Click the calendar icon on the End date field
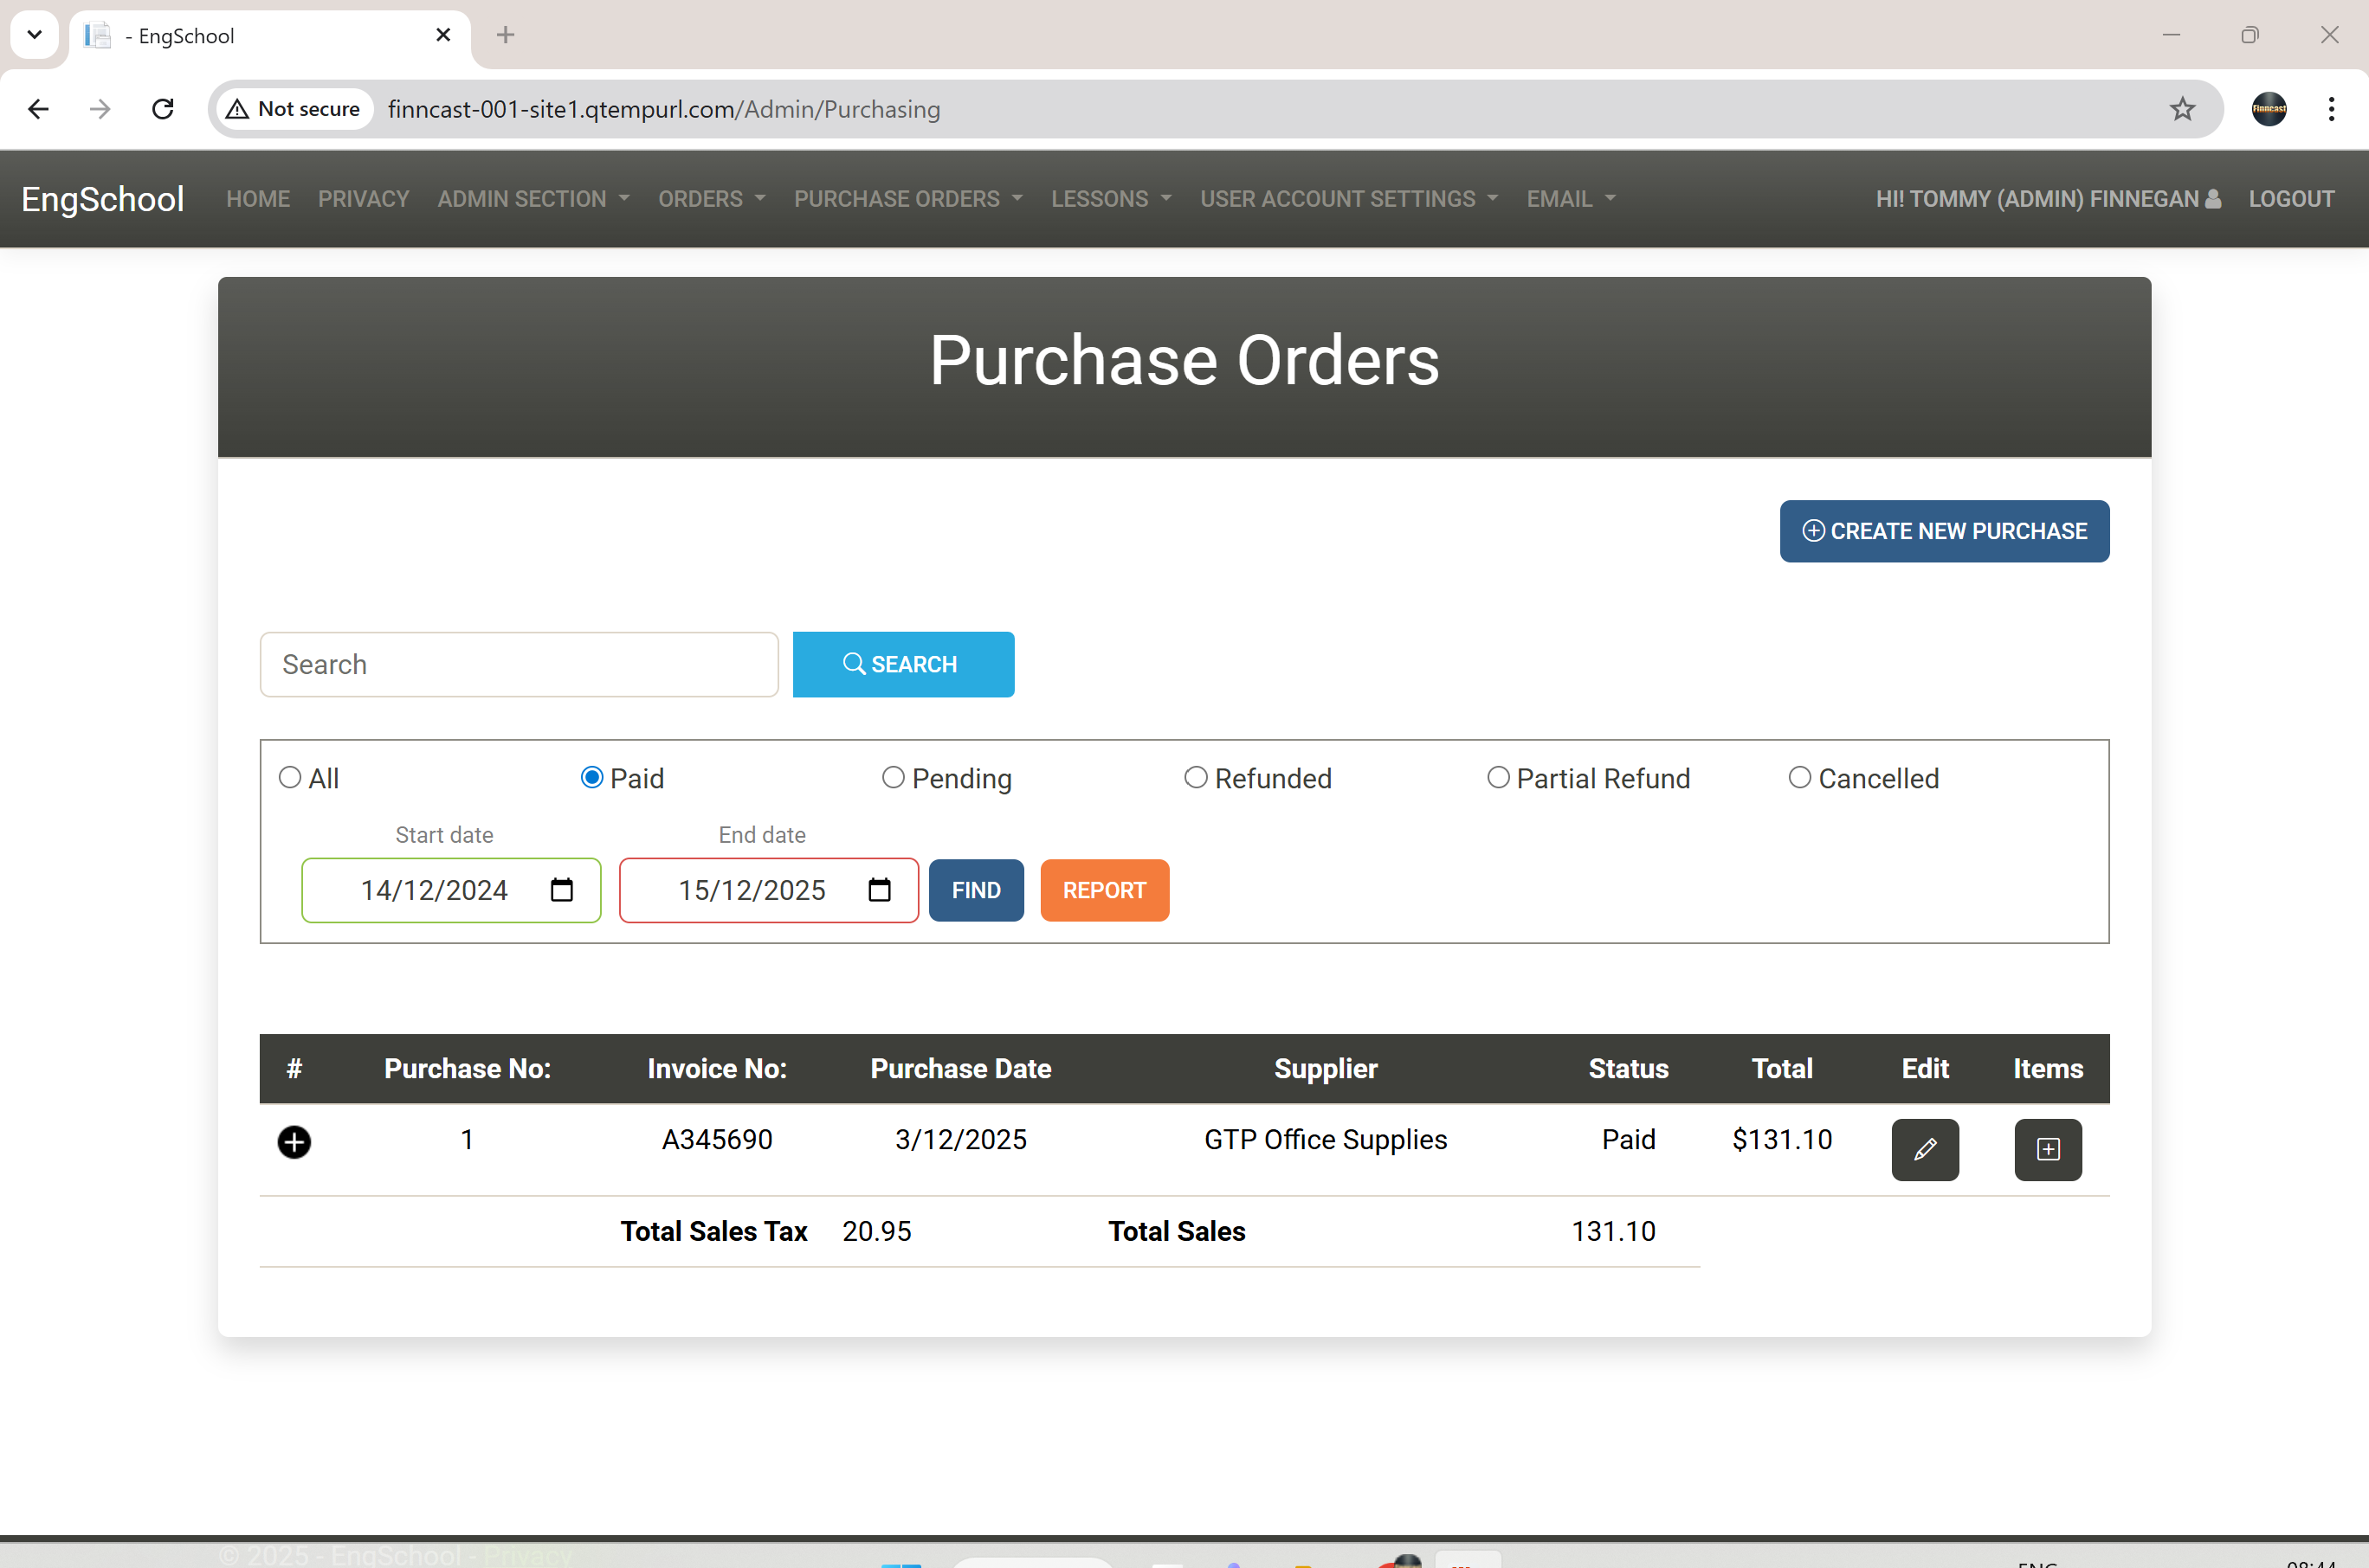 [x=880, y=890]
